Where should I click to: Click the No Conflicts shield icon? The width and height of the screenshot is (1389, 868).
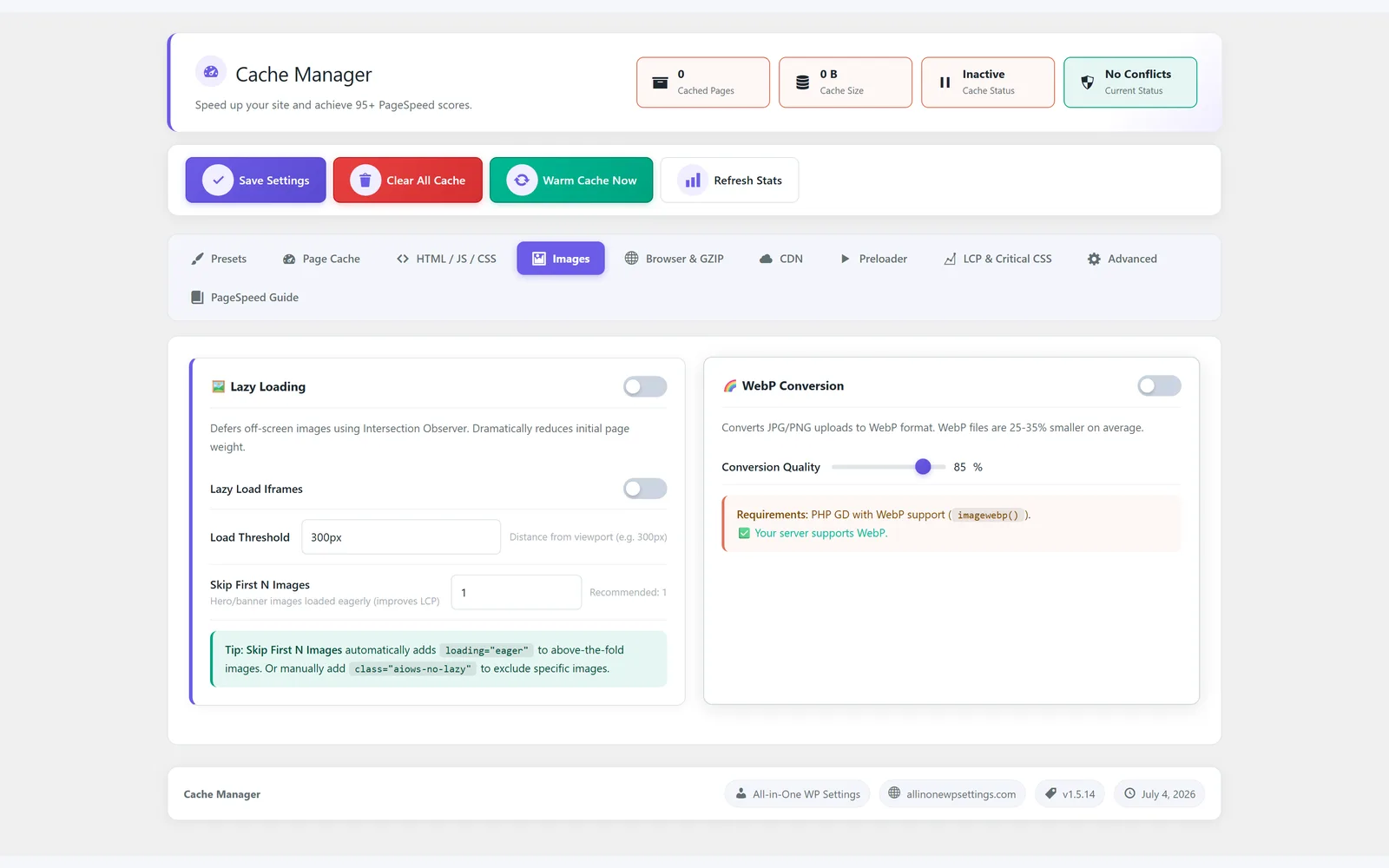[1087, 82]
